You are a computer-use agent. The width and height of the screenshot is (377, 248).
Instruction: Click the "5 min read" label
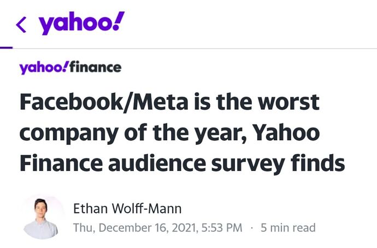coord(288,228)
